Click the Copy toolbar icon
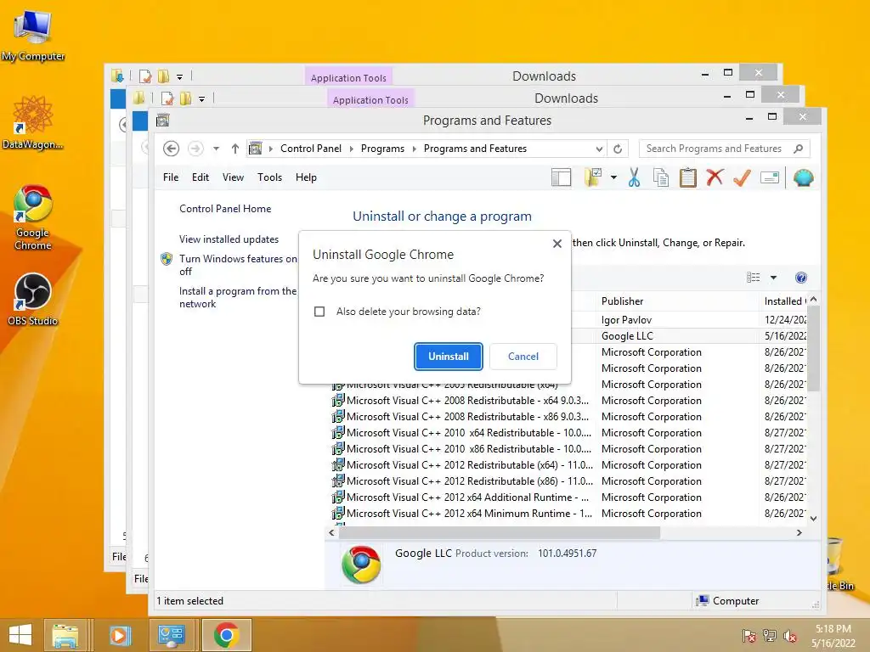 click(x=660, y=177)
